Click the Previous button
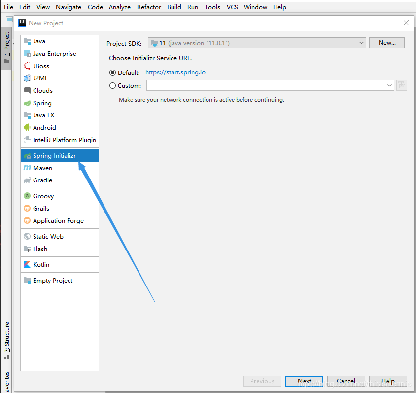The height and width of the screenshot is (393, 416). (262, 381)
